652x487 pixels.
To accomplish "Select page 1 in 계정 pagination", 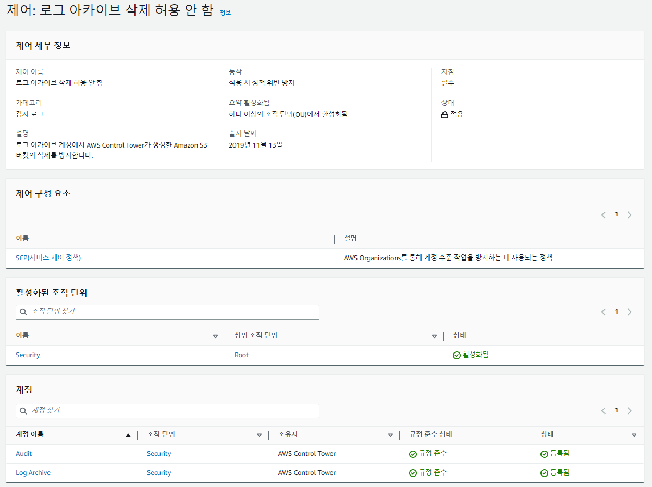I will [x=616, y=410].
